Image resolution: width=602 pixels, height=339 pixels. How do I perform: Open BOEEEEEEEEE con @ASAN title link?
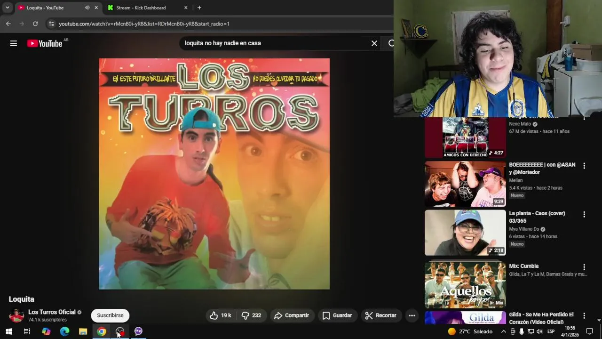click(542, 169)
